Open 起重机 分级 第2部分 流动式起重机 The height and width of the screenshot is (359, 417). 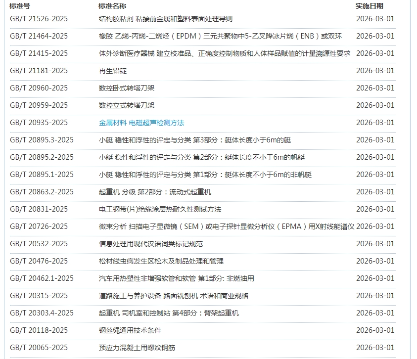click(155, 192)
